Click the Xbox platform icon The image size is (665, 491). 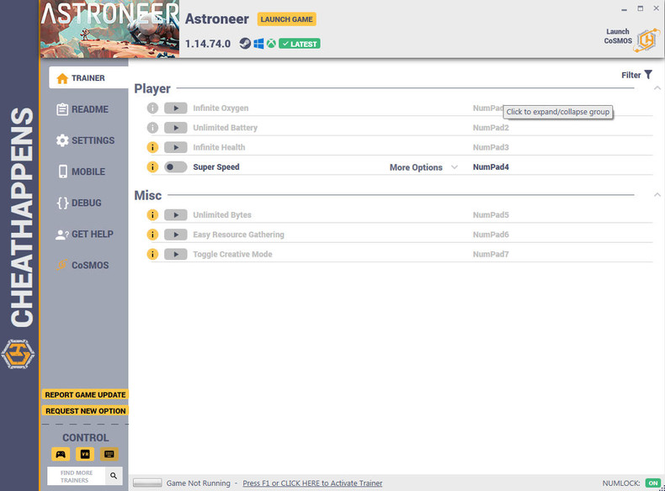click(271, 43)
